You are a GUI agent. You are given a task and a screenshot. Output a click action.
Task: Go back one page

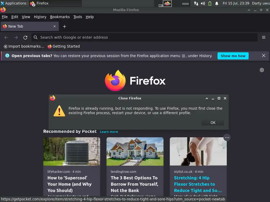[x=6, y=37]
